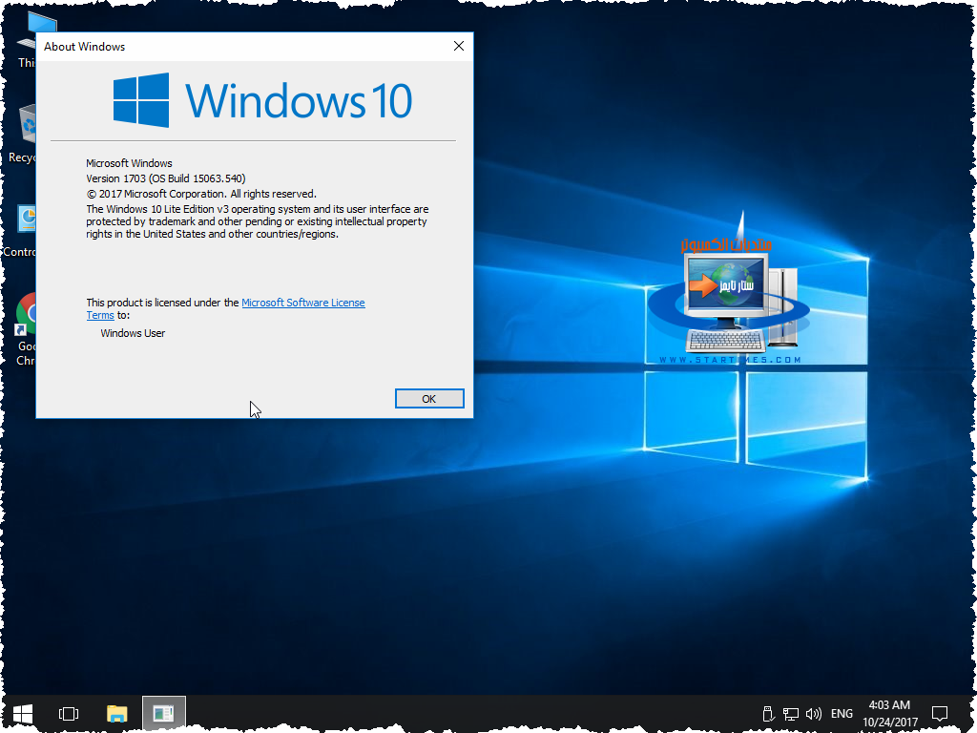Open Task View on taskbar
The image size is (977, 733).
(69, 714)
